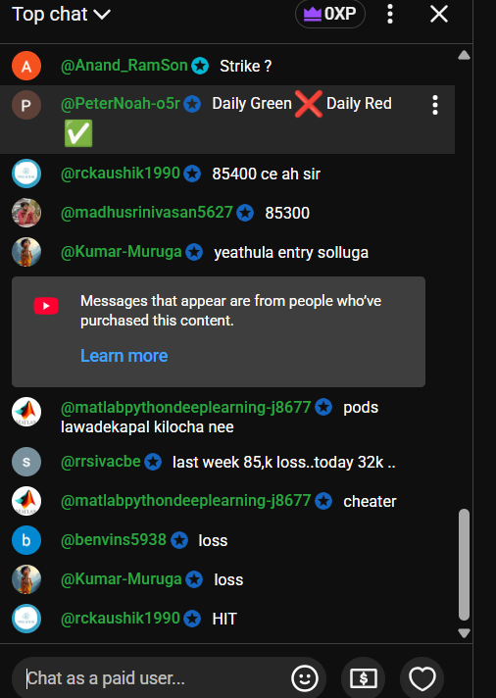Open the emoji picker smiley icon
This screenshot has height=698, width=496.
(305, 678)
